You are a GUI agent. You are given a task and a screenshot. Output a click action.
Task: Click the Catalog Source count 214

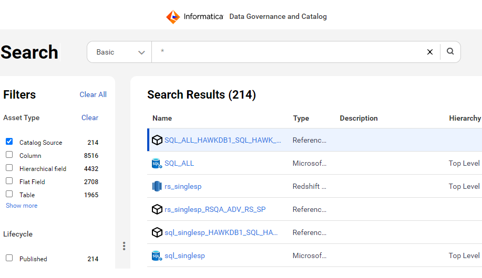tap(93, 142)
